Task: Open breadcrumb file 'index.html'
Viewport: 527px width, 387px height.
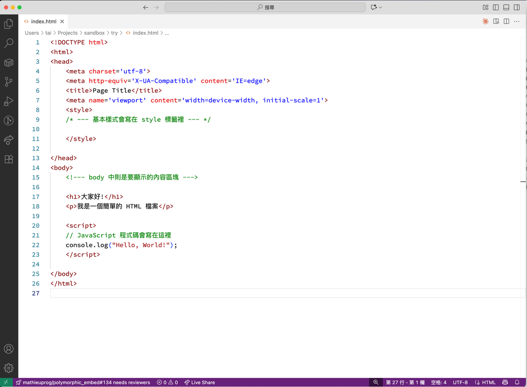Action: point(146,33)
